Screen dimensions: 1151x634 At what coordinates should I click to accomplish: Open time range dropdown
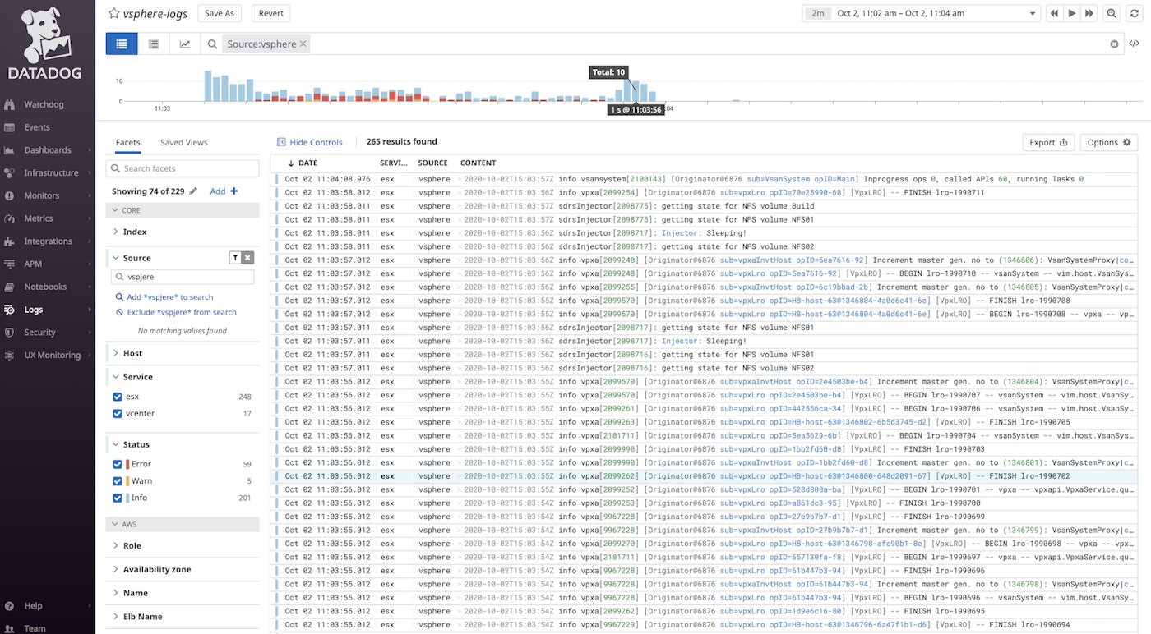(x=922, y=13)
